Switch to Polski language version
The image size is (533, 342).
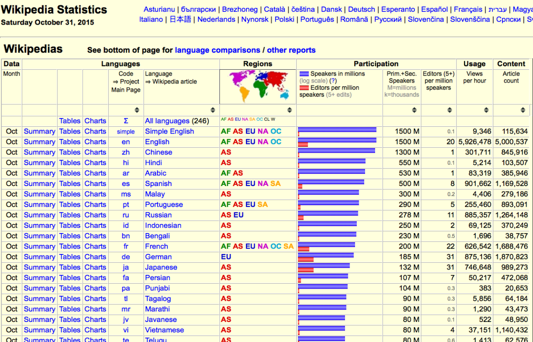tap(284, 19)
